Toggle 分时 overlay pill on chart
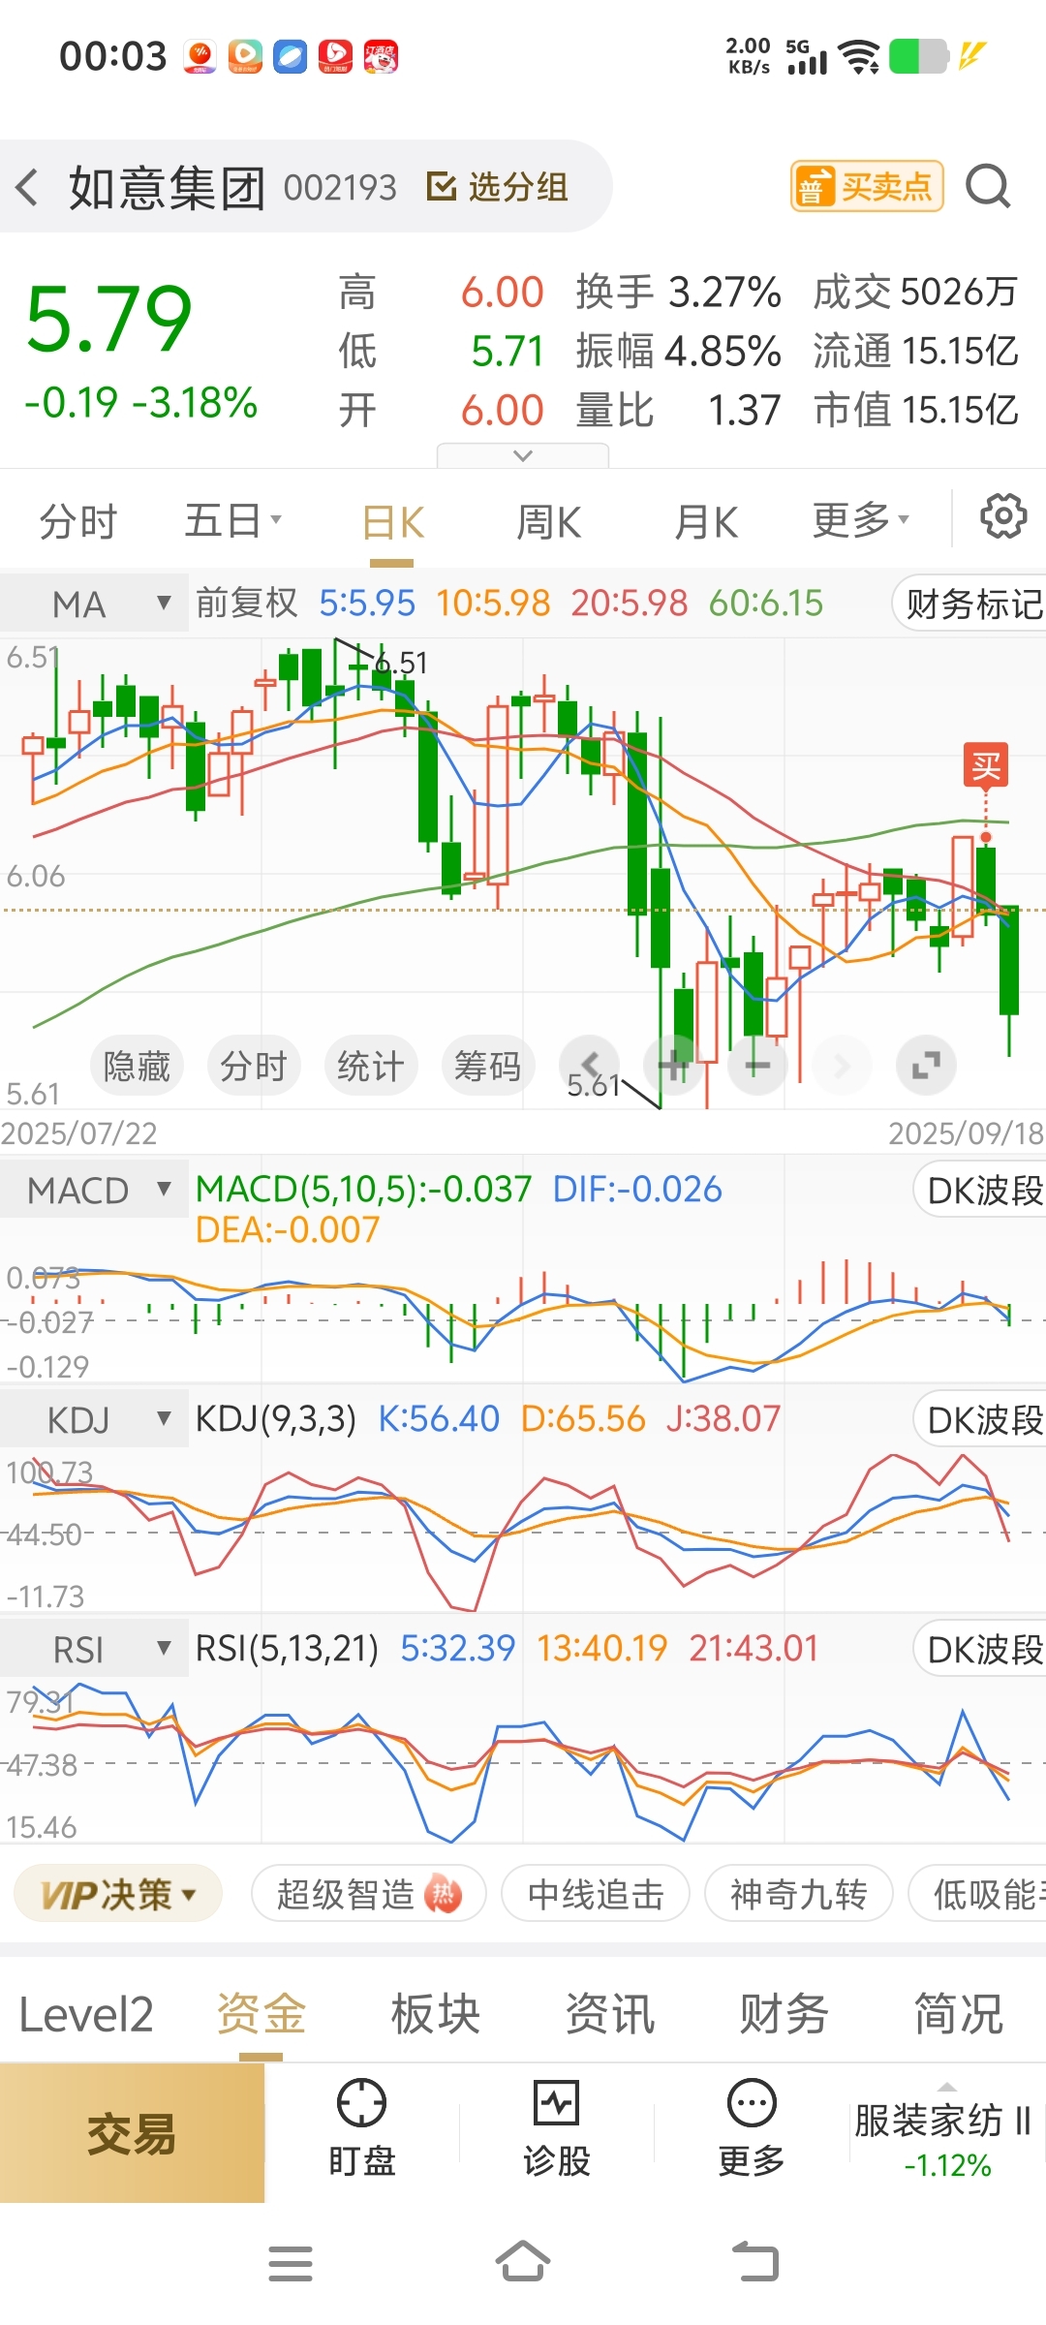The height and width of the screenshot is (2325, 1046). [x=254, y=1066]
